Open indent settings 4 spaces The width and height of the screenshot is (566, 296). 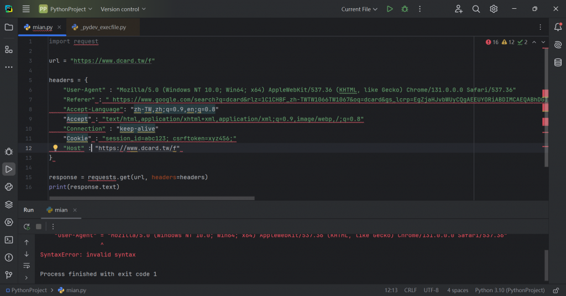click(x=457, y=290)
